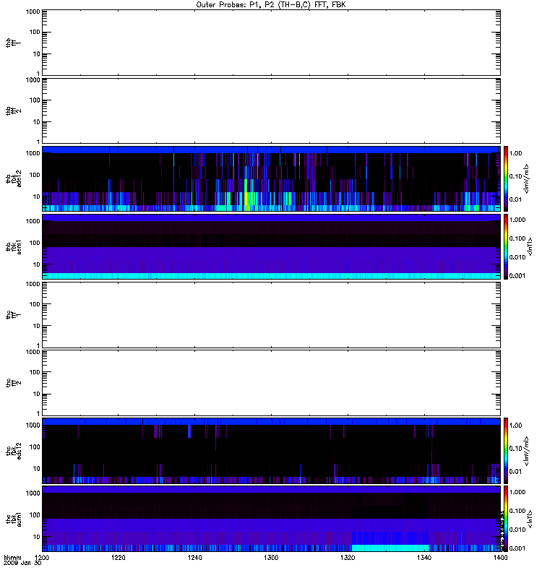Click the "<|mV/m|>" unit label beside thc edc12
This screenshot has height=578, width=542.
coord(526,451)
